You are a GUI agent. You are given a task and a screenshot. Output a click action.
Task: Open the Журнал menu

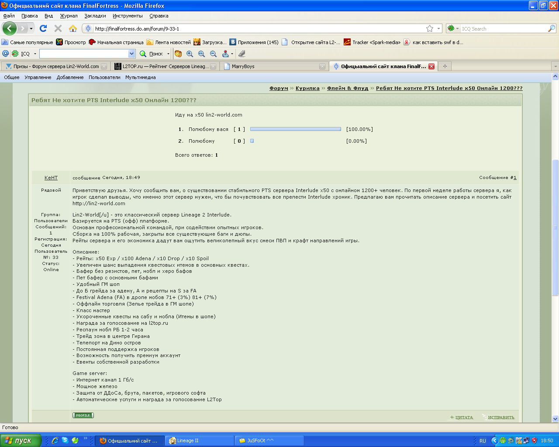tap(69, 16)
